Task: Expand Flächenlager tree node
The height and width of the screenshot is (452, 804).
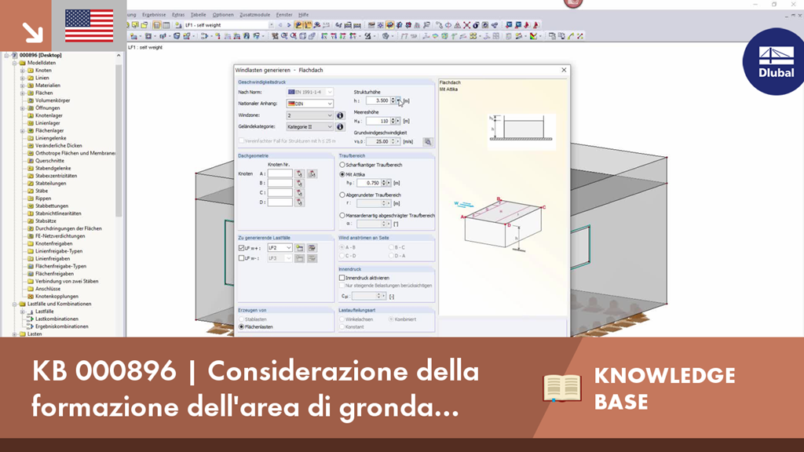Action: click(23, 131)
